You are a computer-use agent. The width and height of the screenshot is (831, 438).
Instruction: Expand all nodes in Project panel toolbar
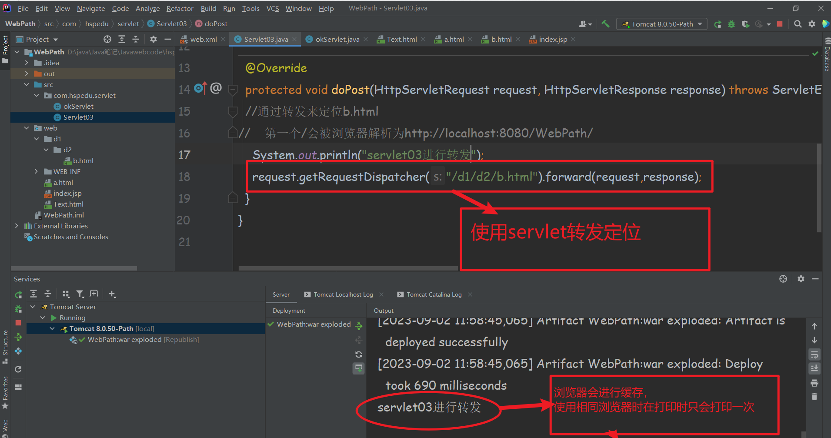(x=122, y=39)
